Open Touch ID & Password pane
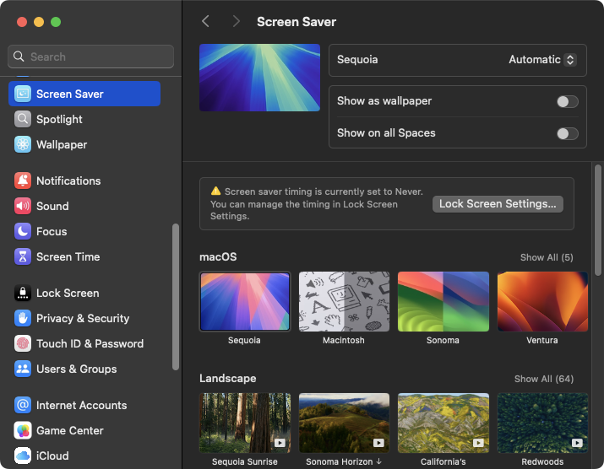Screen dimensions: 604x469 tap(84, 343)
